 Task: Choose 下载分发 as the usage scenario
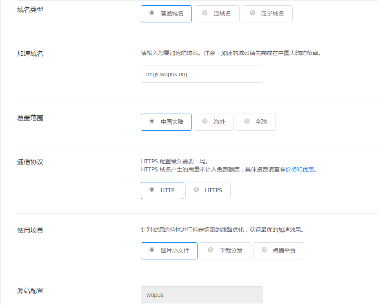pos(225,250)
